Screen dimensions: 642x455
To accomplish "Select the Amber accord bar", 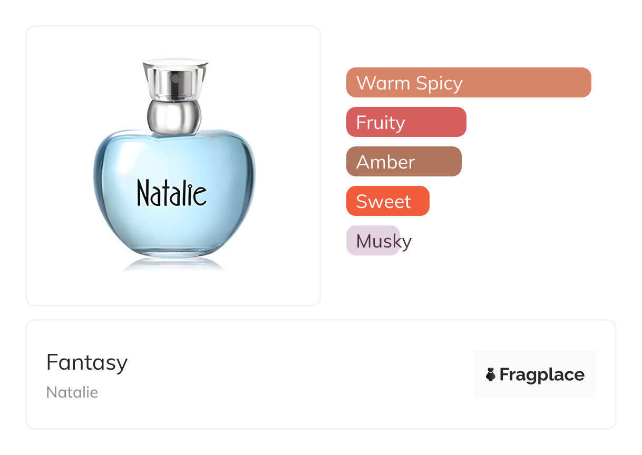I will pos(403,162).
